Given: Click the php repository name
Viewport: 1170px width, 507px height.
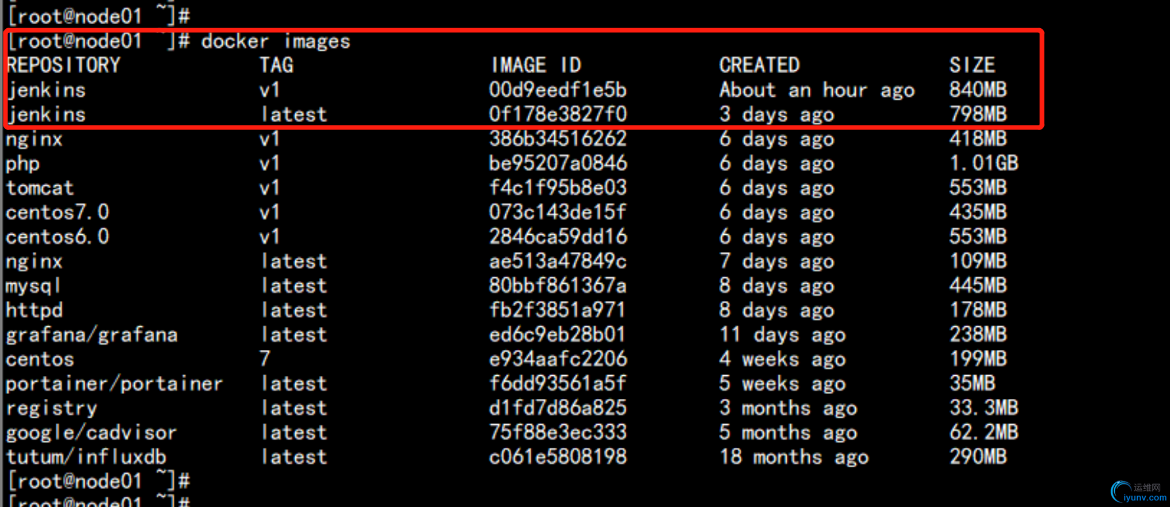Looking at the screenshot, I should (x=23, y=164).
